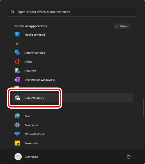Open the Mobile connecté app icon

pyautogui.click(x=17, y=34)
